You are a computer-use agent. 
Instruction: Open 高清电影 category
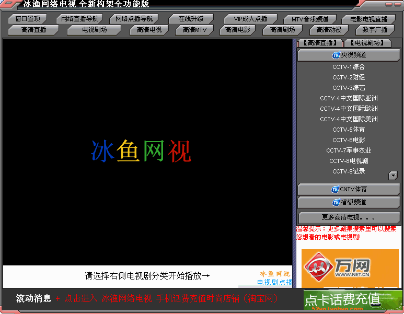point(238,30)
